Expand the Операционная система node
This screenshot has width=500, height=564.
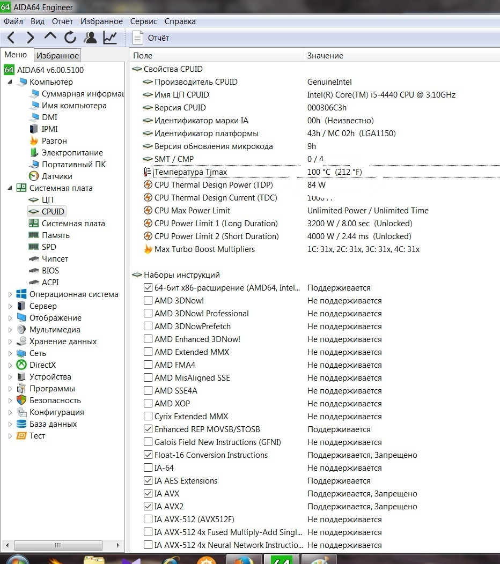click(10, 294)
